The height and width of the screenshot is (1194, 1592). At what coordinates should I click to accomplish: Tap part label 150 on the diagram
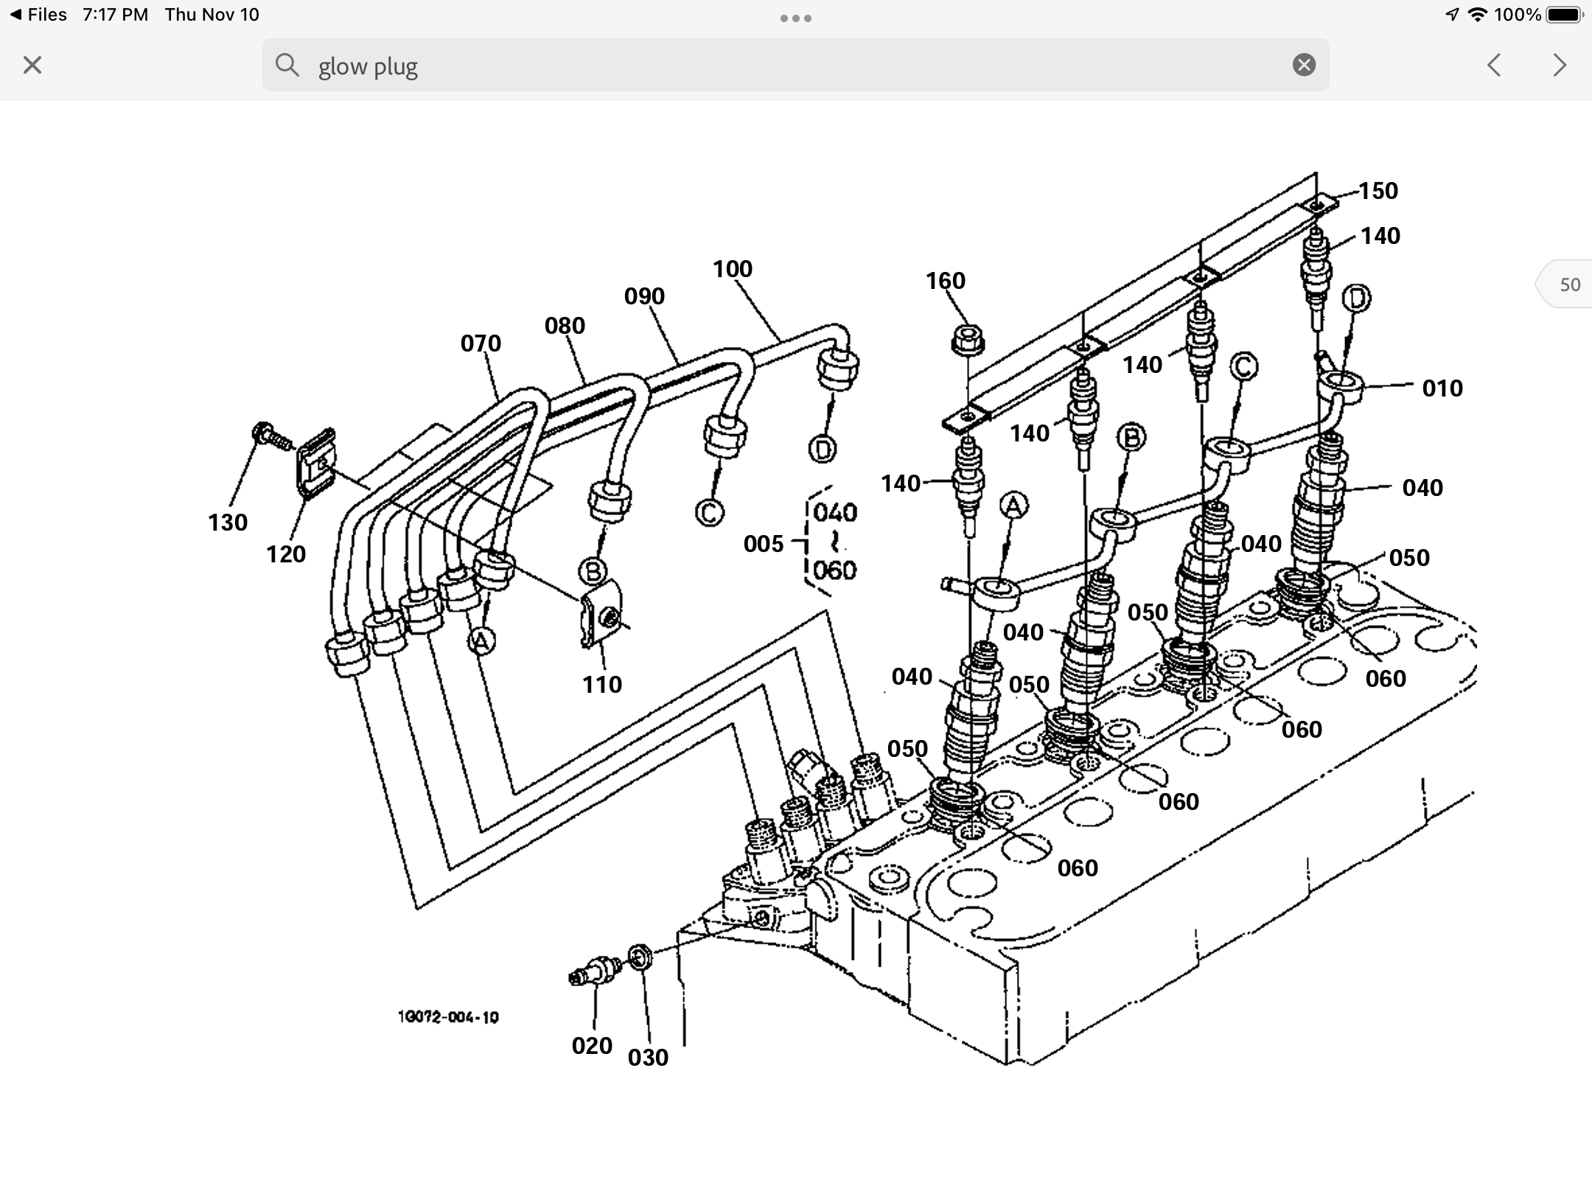coord(1380,190)
